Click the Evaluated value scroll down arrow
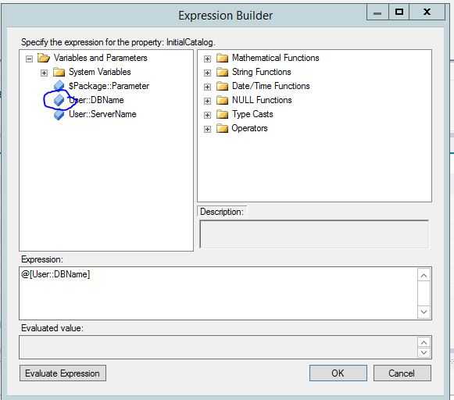454x400 pixels. pyautogui.click(x=424, y=352)
